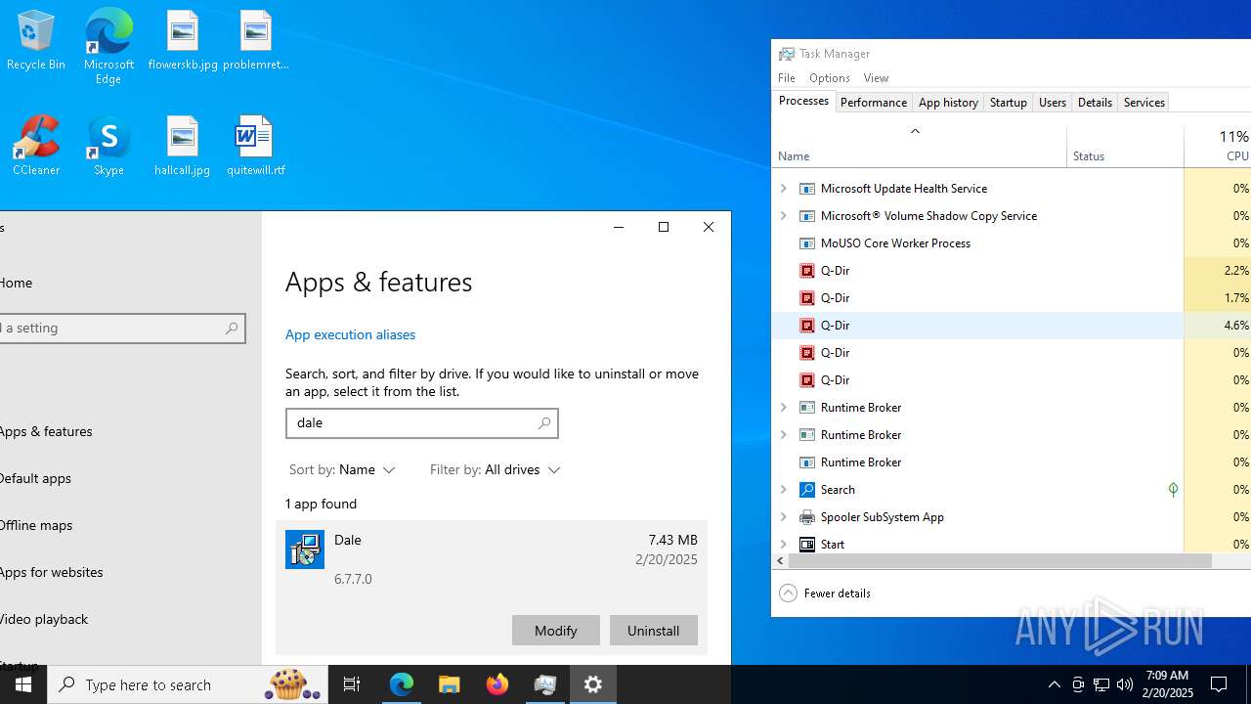Image resolution: width=1251 pixels, height=704 pixels.
Task: Click the green leaf status icon for Search
Action: 1173,490
